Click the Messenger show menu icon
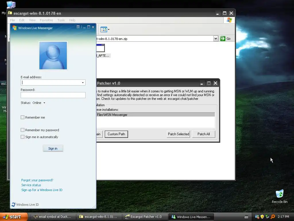This screenshot has height=221, width=294. pyautogui.click(x=78, y=27)
